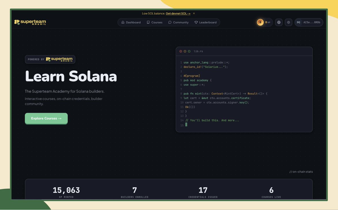This screenshot has width=338, height=210.
Task: Click the lib.rs file name tab
Action: pyautogui.click(x=198, y=51)
